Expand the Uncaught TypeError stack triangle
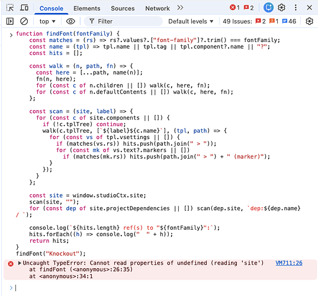 [x=20, y=263]
